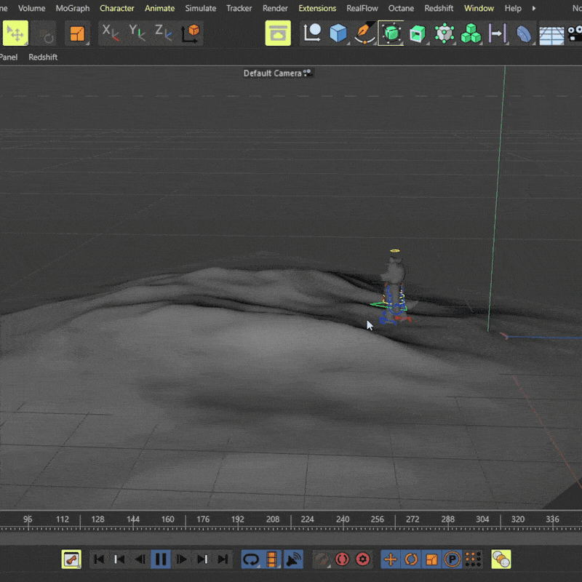Click the Floor grid object icon
Screen dimensions: 582x582
pyautogui.click(x=551, y=34)
